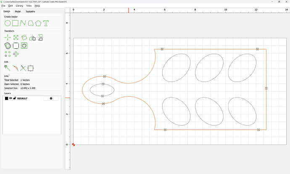Viewport: 290px width, 174px height.
Task: Select the Curve creation tool
Action: 31,23
